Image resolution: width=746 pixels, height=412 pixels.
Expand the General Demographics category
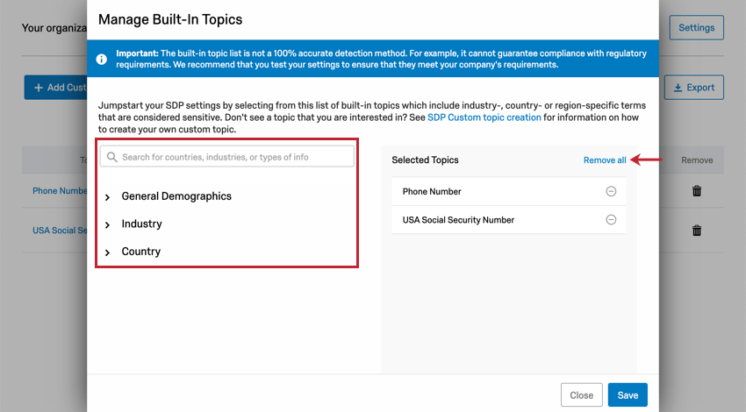(108, 197)
